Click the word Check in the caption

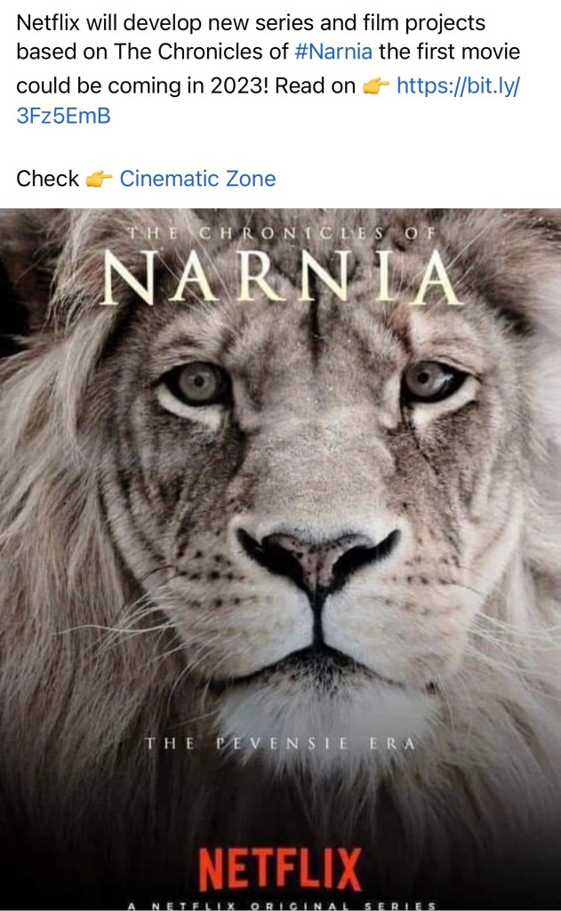pyautogui.click(x=48, y=179)
